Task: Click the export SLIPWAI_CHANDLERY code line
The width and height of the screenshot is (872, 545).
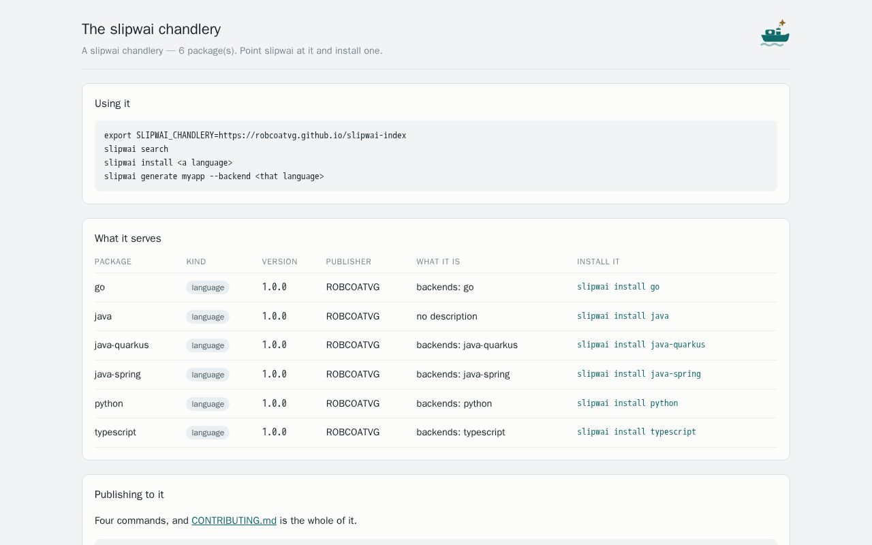Action: coord(255,136)
